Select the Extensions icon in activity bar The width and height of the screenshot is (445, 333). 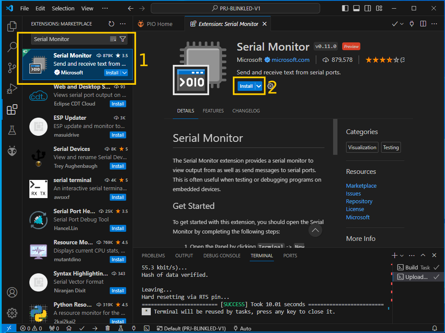click(12, 109)
